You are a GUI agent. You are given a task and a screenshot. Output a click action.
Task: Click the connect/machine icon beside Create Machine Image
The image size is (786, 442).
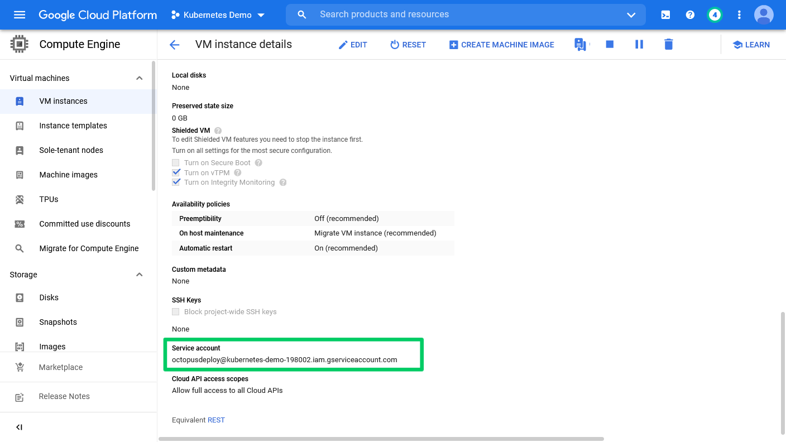click(581, 45)
